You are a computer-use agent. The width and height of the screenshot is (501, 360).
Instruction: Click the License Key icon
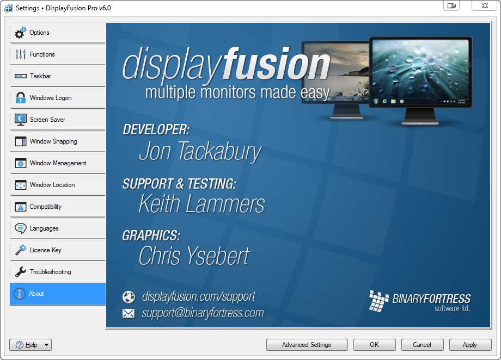tap(21, 250)
